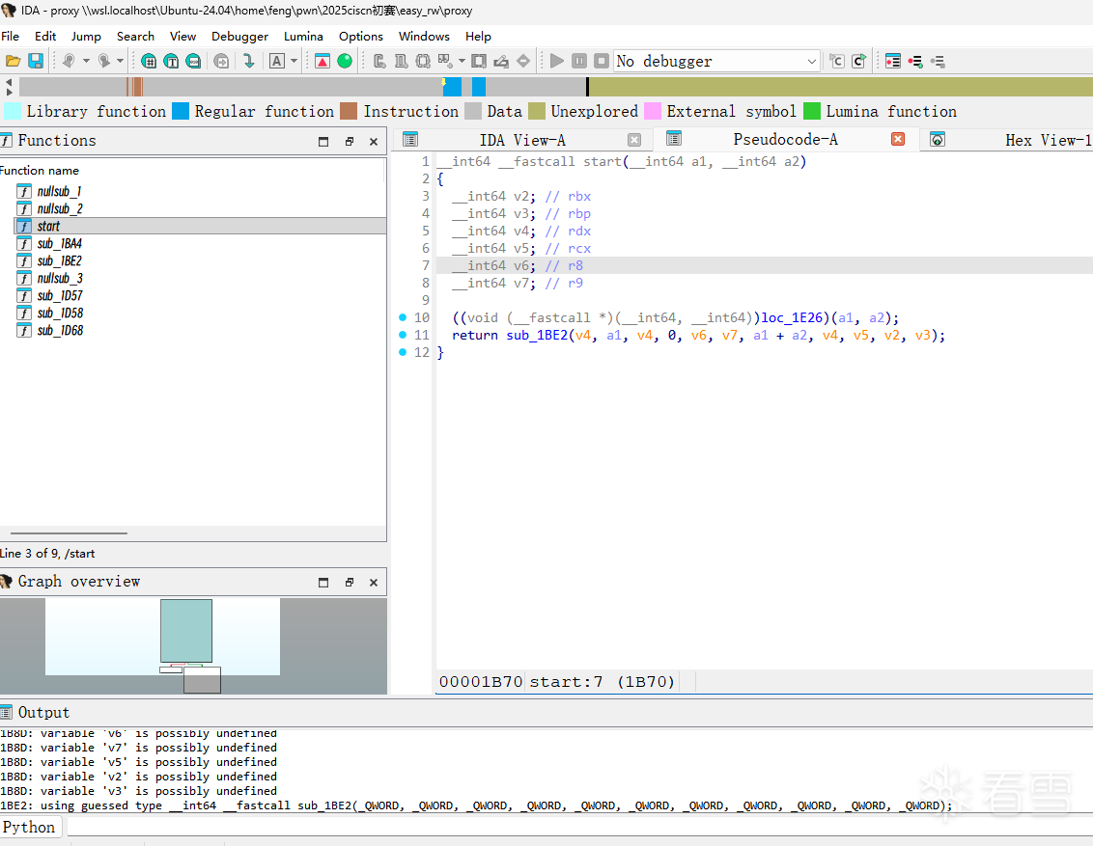
Task: Click the Regular function blue swatch
Action: 181,111
